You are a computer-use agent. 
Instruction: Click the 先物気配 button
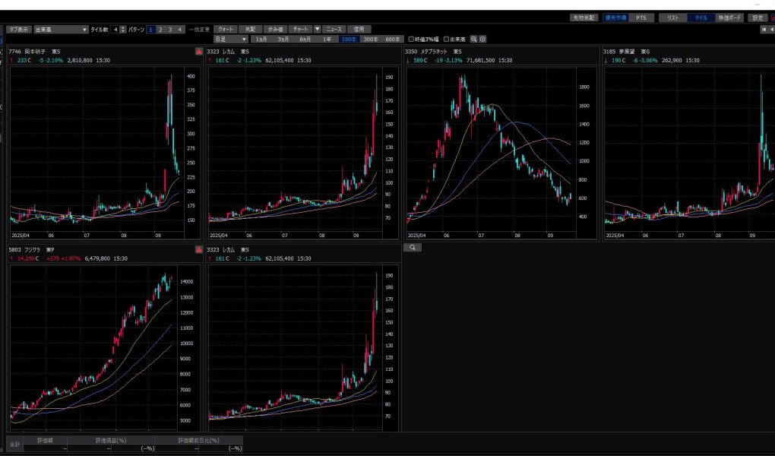584,17
